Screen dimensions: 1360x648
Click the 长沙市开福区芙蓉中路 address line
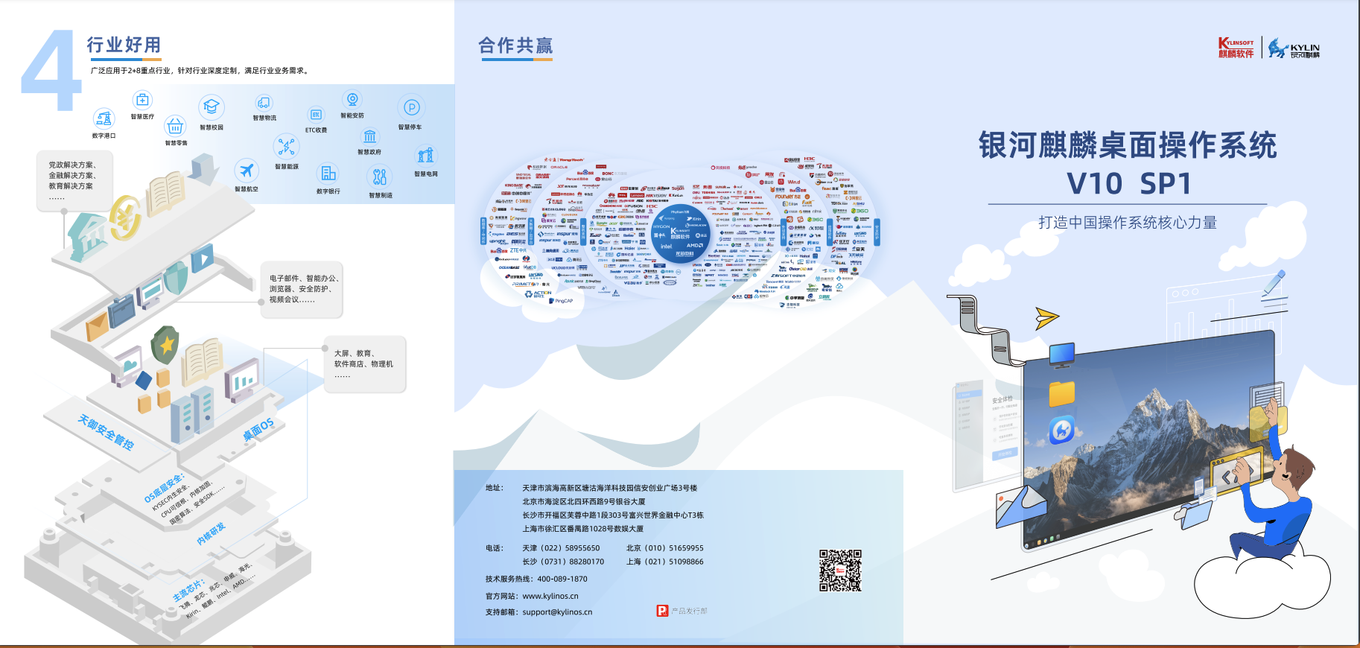pyautogui.click(x=612, y=515)
